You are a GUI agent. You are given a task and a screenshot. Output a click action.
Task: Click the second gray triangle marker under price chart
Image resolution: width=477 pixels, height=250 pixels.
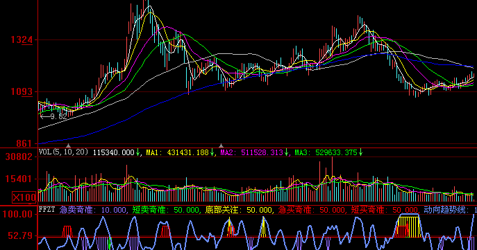[x=221, y=145]
